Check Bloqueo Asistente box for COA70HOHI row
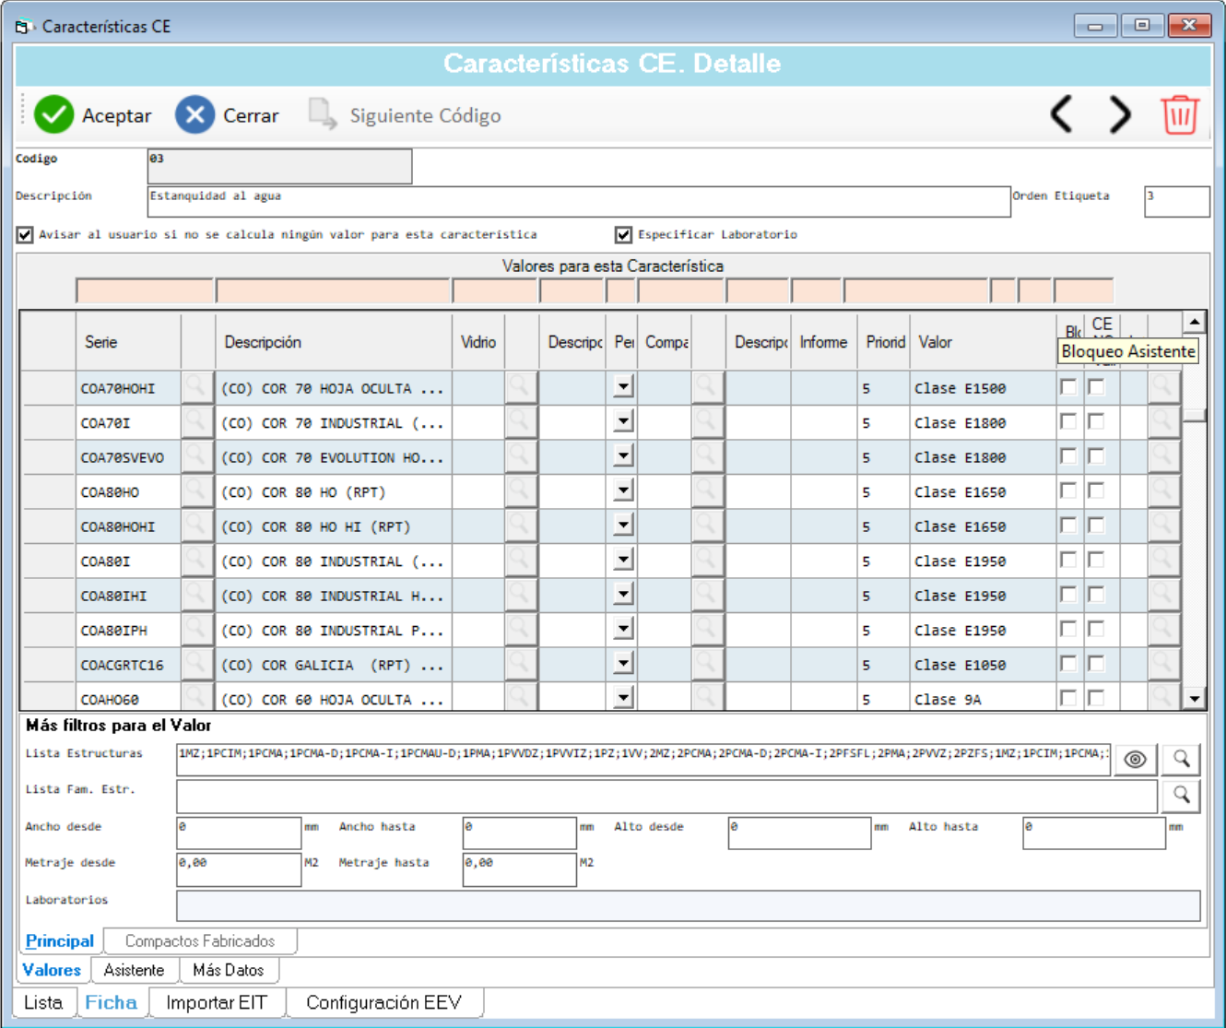This screenshot has height=1028, width=1226. [1068, 387]
